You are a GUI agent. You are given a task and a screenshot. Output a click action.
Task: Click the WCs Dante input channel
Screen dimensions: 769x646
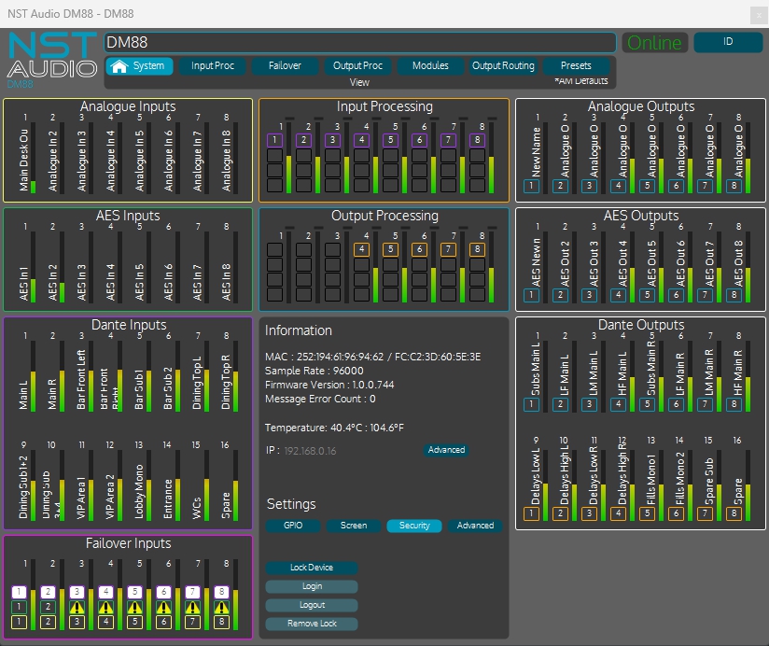coord(197,508)
